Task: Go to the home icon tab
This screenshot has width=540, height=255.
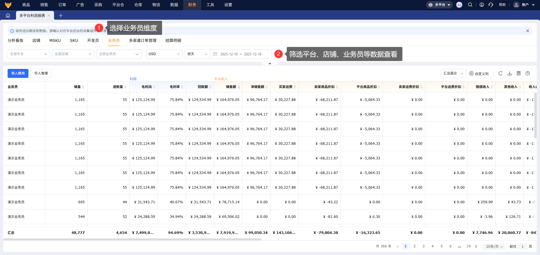Action: point(8,15)
